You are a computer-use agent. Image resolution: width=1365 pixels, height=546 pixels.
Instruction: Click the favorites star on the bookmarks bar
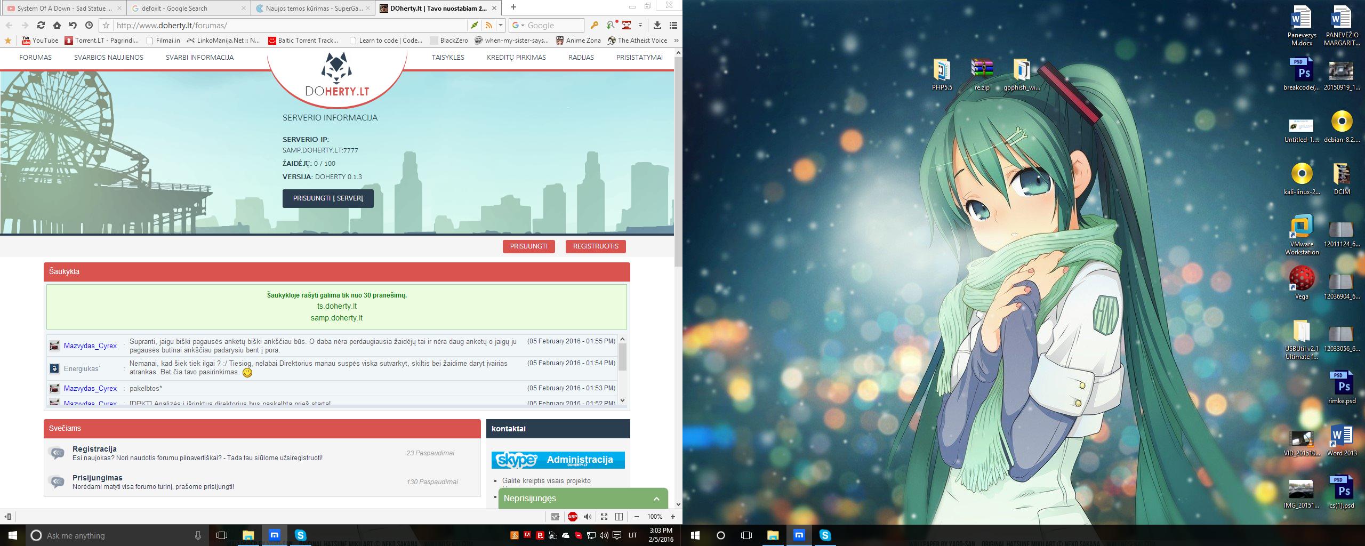[8, 41]
